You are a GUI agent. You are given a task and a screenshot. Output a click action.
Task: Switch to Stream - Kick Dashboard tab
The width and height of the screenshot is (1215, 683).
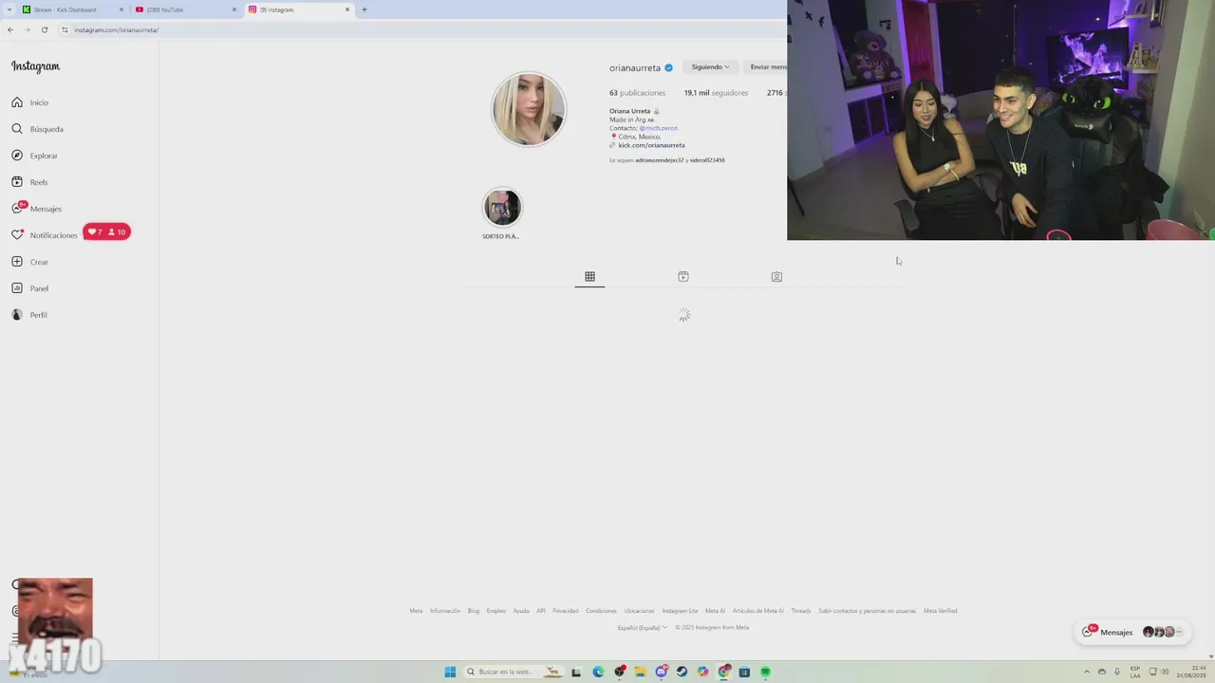[x=73, y=9]
